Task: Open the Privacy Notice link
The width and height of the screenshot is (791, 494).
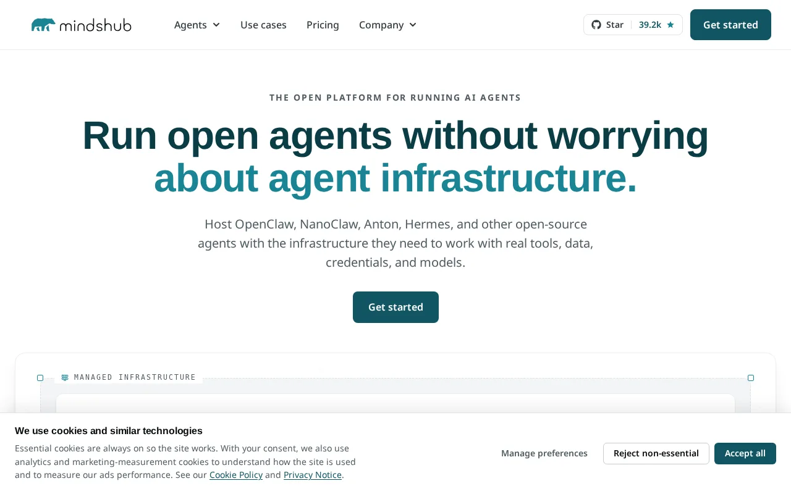Action: [x=313, y=475]
